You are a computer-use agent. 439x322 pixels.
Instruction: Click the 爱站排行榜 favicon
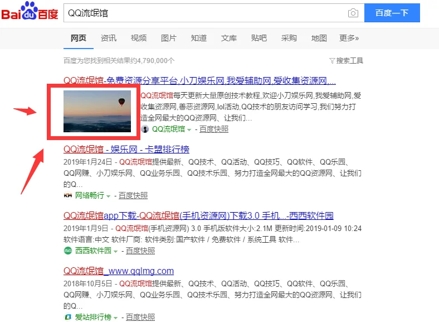click(x=68, y=317)
